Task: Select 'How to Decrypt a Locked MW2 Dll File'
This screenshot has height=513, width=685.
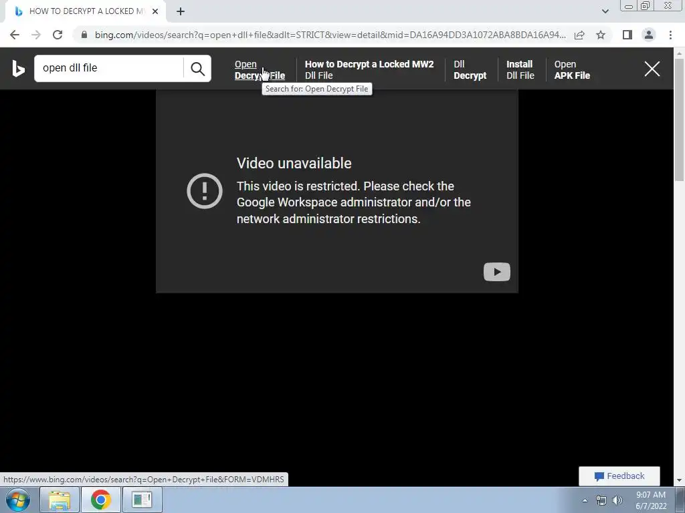Action: [x=369, y=69]
